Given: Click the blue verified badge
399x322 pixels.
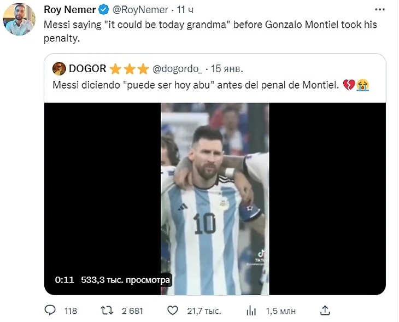Looking at the screenshot, I should [x=102, y=10].
